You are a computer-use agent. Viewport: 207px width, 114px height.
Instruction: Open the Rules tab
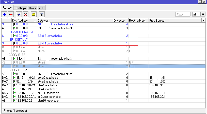click(x=32, y=8)
